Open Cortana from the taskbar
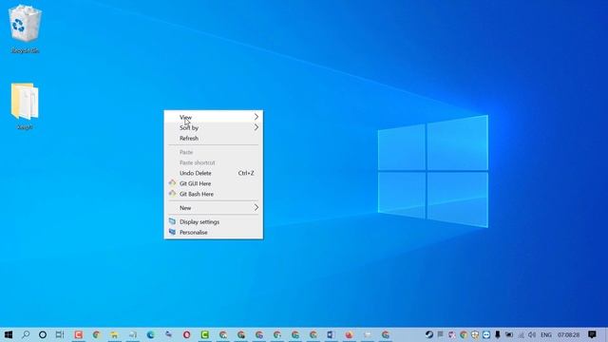Screen dimensions: 608x342 coord(43,334)
